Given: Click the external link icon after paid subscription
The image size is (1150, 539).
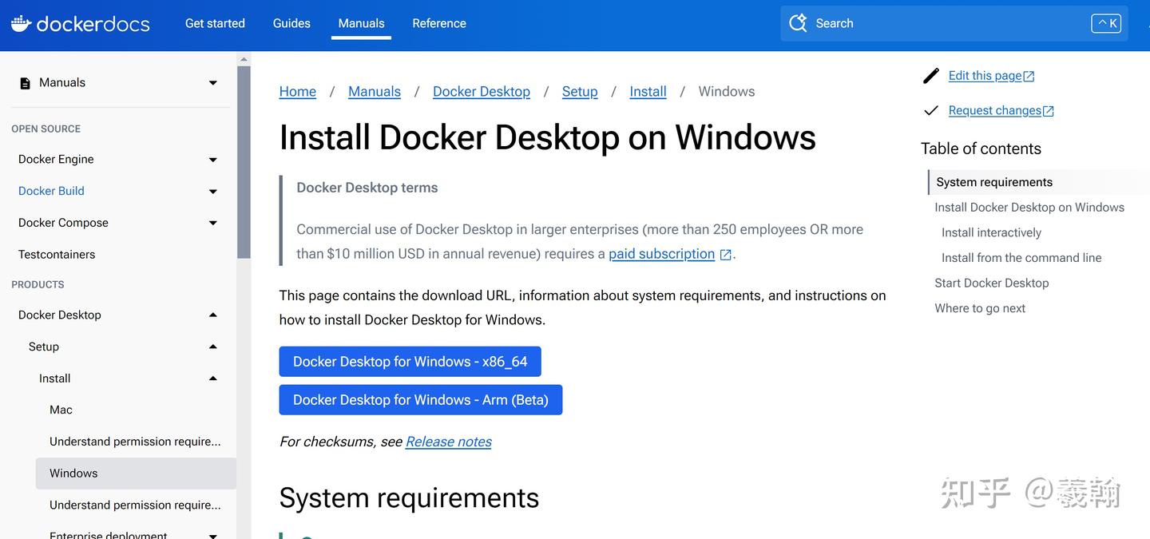Looking at the screenshot, I should point(725,255).
